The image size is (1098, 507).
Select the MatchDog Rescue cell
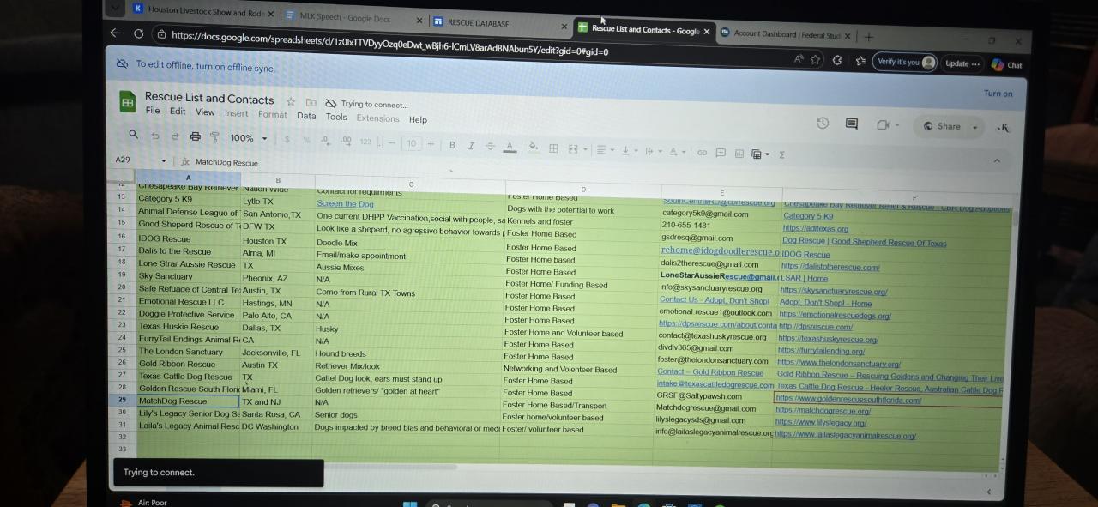point(188,401)
